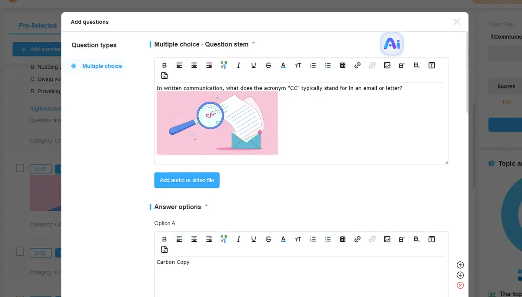Open the AI assistant button
The height and width of the screenshot is (297, 522).
click(392, 44)
